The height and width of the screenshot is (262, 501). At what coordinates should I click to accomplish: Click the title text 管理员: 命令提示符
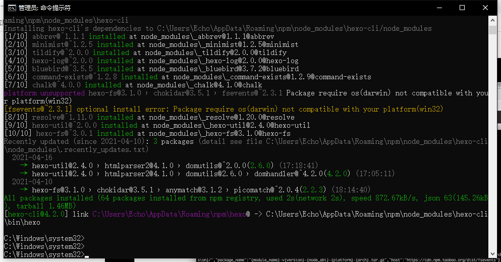point(44,8)
